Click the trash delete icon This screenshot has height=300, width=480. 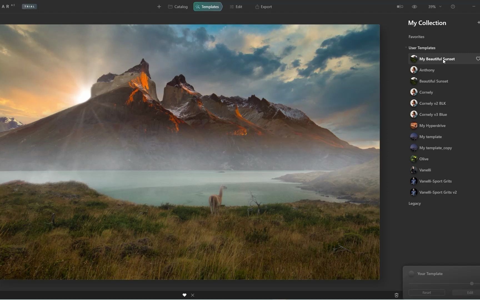pyautogui.click(x=396, y=295)
